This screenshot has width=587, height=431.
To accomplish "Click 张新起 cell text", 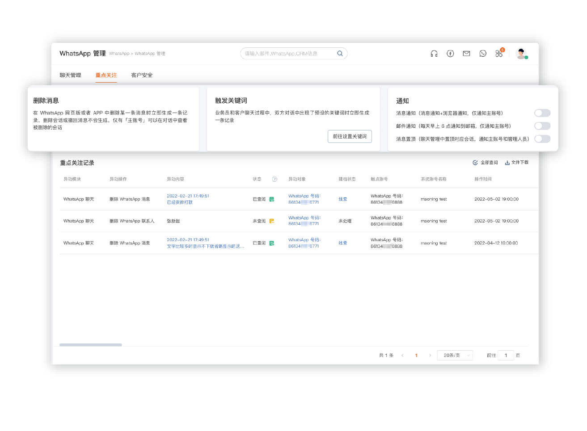I will 173,221.
